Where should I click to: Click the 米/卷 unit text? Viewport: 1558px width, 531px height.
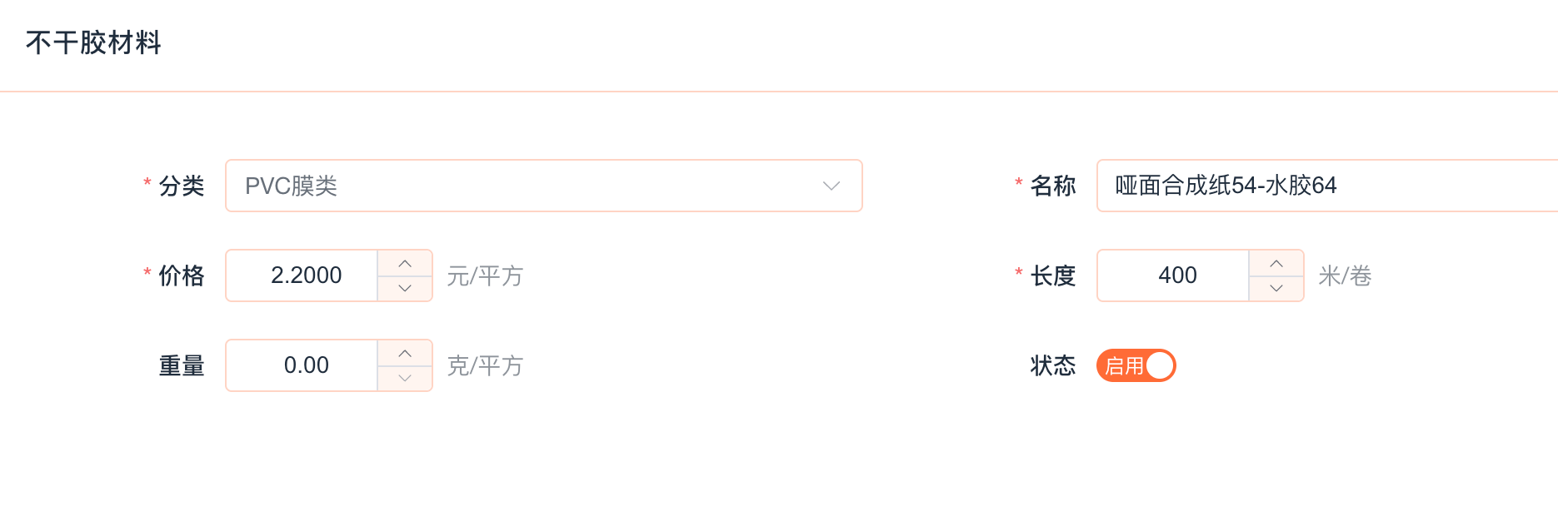tap(1345, 275)
